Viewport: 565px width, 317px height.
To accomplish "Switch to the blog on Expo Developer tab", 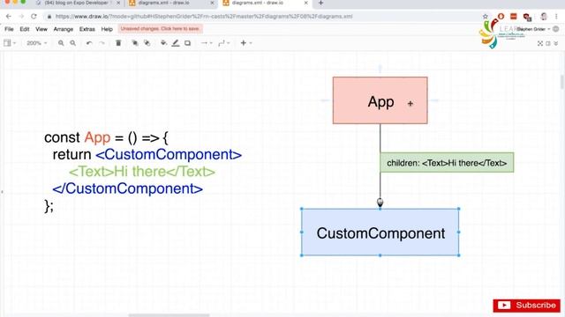I will tap(77, 4).
